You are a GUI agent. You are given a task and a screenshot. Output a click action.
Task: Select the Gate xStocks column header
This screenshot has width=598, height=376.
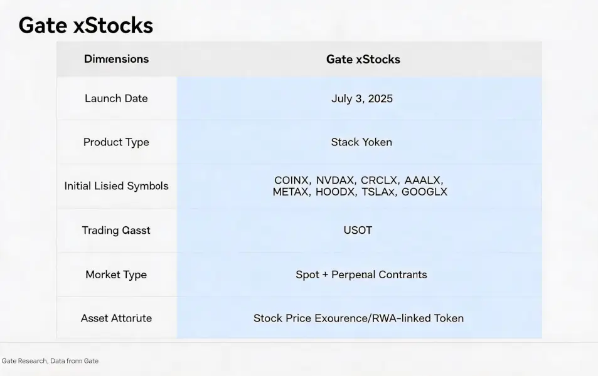(x=363, y=60)
